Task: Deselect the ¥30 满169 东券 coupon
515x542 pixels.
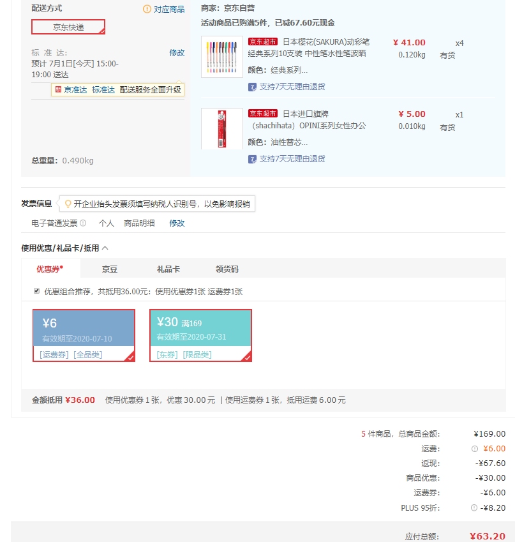Action: tap(200, 335)
